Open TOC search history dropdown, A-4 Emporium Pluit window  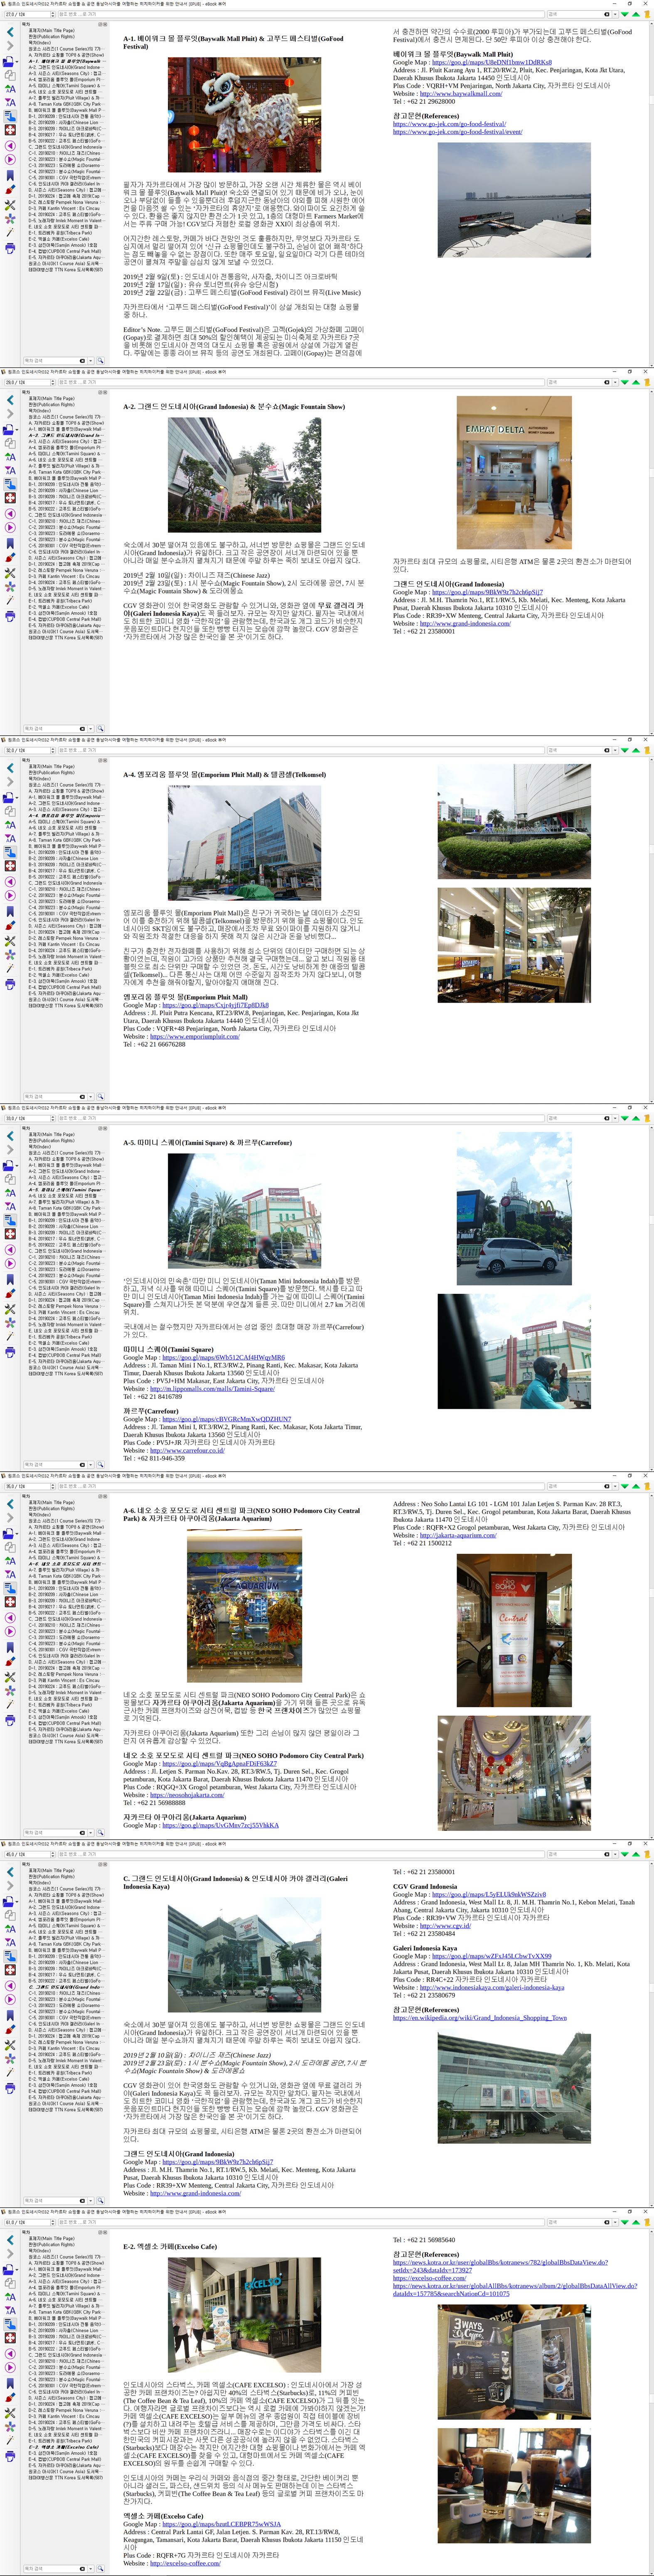91,1096
